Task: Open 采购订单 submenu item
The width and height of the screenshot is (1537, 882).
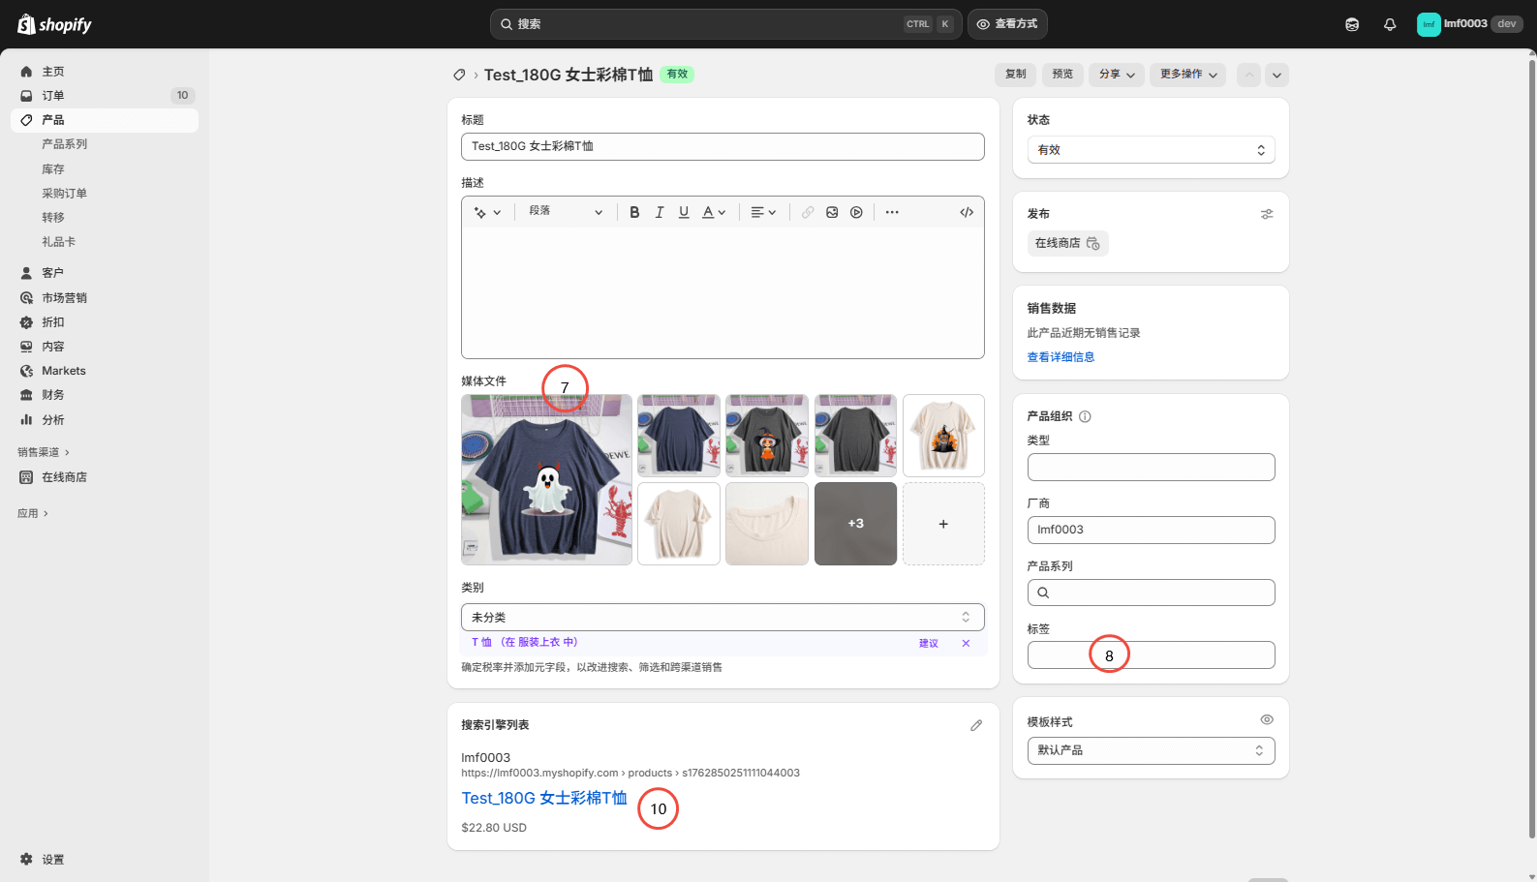Action: point(64,194)
